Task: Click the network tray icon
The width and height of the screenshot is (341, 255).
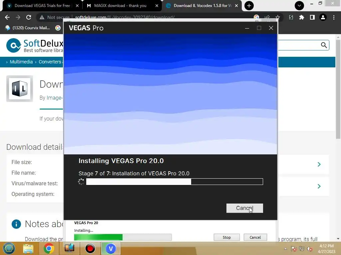Action: [302, 249]
